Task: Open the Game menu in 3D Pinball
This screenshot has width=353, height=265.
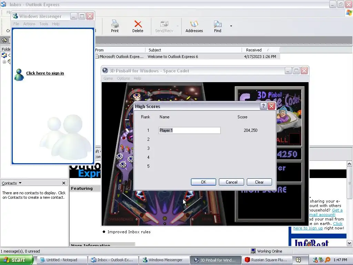Action: (x=108, y=78)
